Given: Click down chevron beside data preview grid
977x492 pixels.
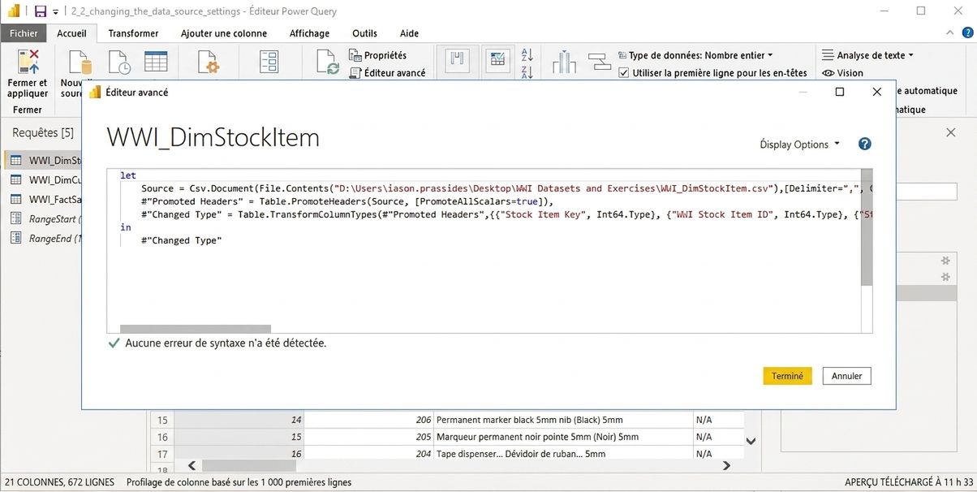Looking at the screenshot, I should [x=751, y=442].
